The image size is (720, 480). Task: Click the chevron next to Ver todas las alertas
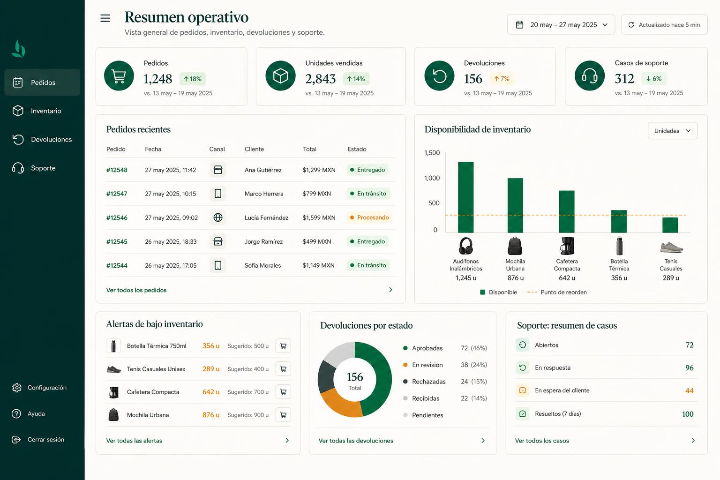[287, 441]
